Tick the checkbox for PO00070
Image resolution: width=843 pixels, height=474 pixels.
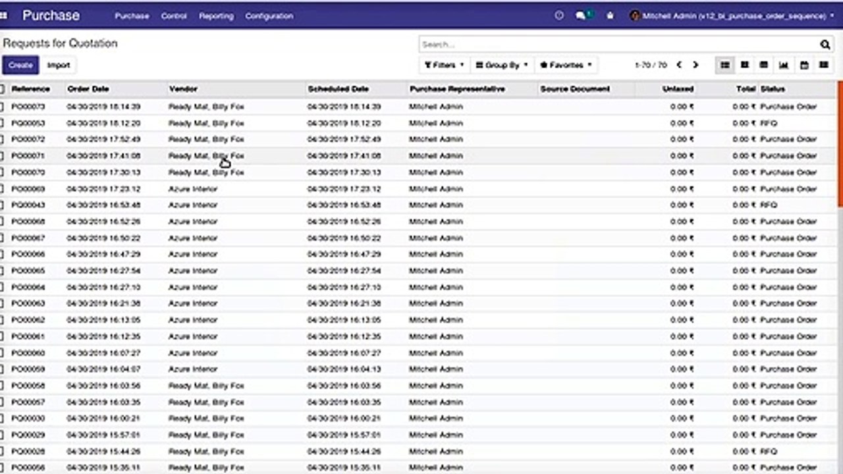pos(2,172)
